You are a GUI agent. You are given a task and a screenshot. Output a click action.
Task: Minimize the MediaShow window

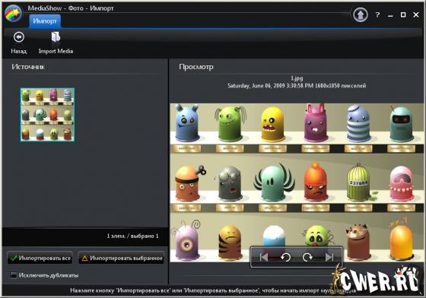(391, 15)
